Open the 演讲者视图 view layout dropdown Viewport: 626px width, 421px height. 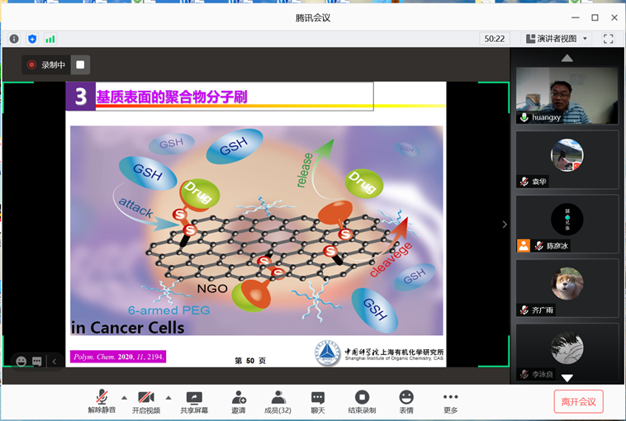click(557, 39)
